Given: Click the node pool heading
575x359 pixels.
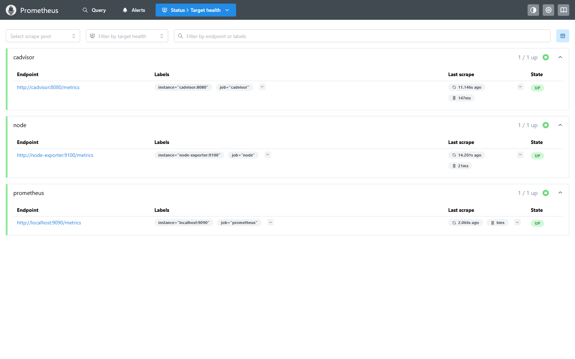Looking at the screenshot, I should (20, 125).
